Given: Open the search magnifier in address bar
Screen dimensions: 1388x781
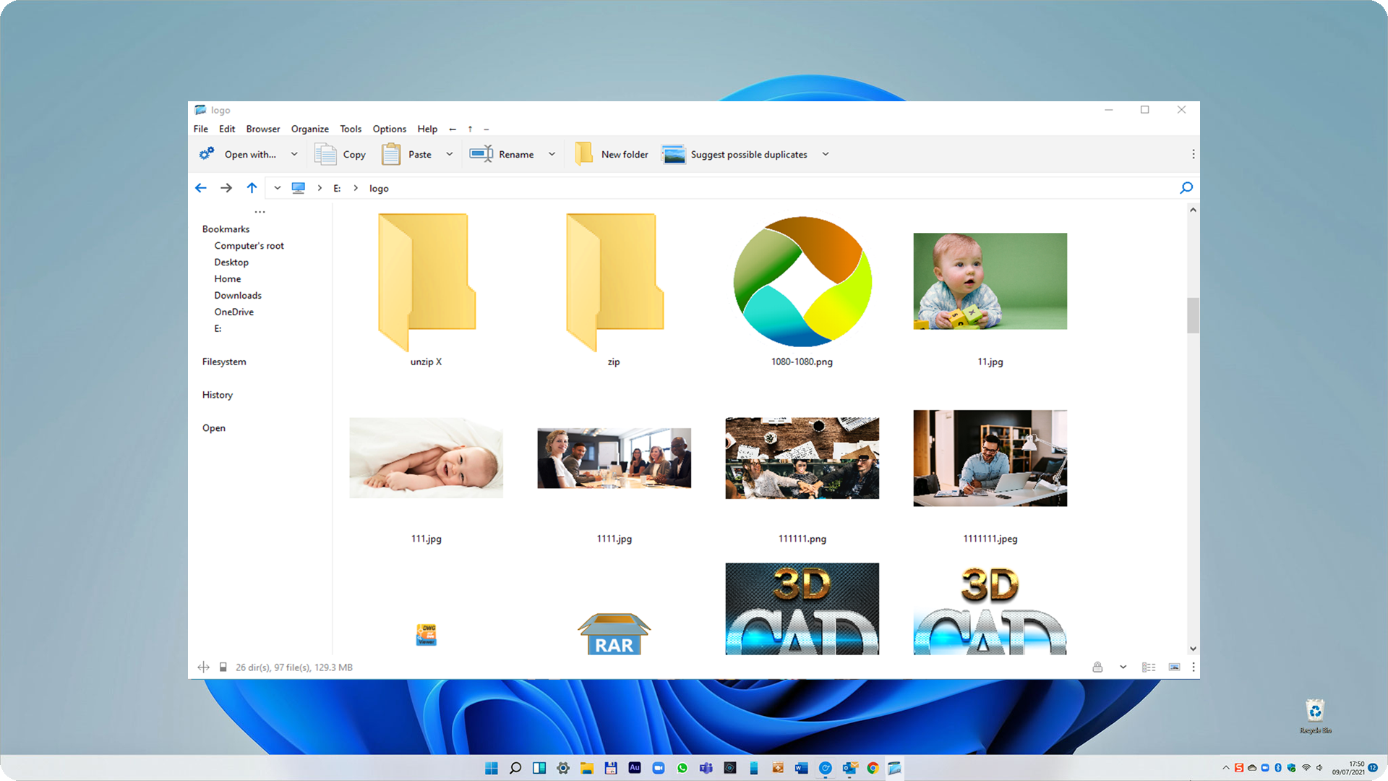Looking at the screenshot, I should pyautogui.click(x=1186, y=188).
